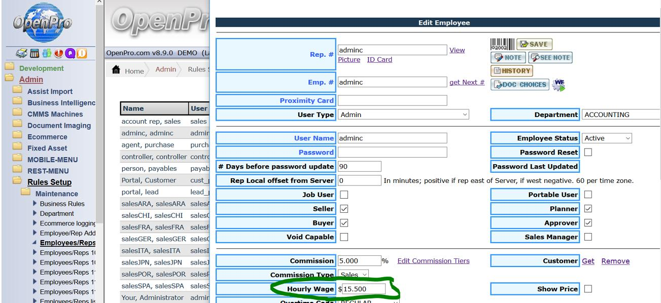661x303 pixels.
Task: Click the orange speech bubble icon
Action: click(x=81, y=53)
